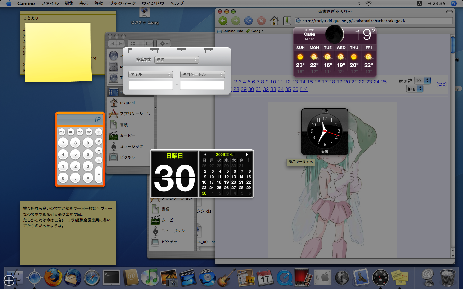Viewport: 463px width, 289px height.
Task: Click the Camino URL address field
Action: (x=374, y=21)
